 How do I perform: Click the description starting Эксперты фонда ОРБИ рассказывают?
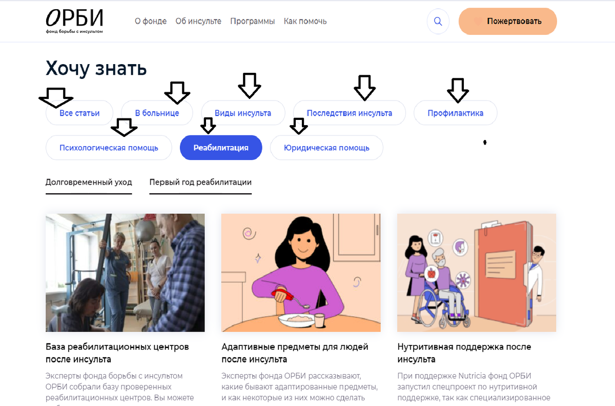tap(300, 388)
